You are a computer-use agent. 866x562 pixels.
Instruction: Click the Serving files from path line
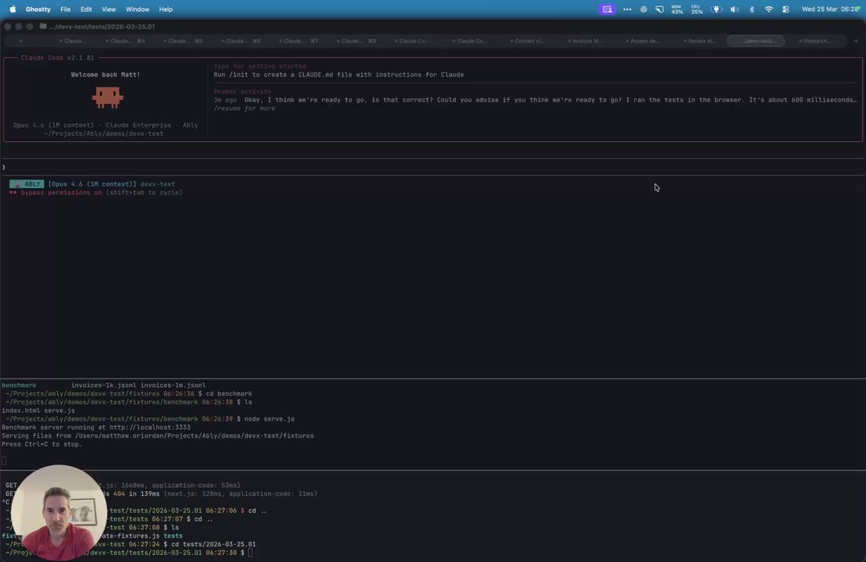[158, 436]
